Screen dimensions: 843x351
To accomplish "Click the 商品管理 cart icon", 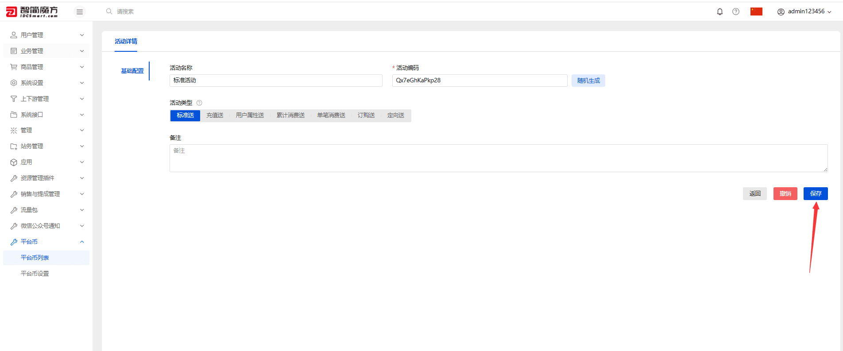I will 14,67.
